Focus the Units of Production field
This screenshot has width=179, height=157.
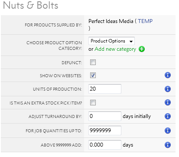click(x=105, y=89)
